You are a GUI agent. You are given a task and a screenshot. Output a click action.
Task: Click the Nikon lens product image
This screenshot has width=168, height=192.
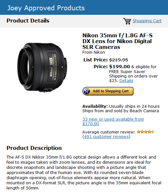(42, 67)
